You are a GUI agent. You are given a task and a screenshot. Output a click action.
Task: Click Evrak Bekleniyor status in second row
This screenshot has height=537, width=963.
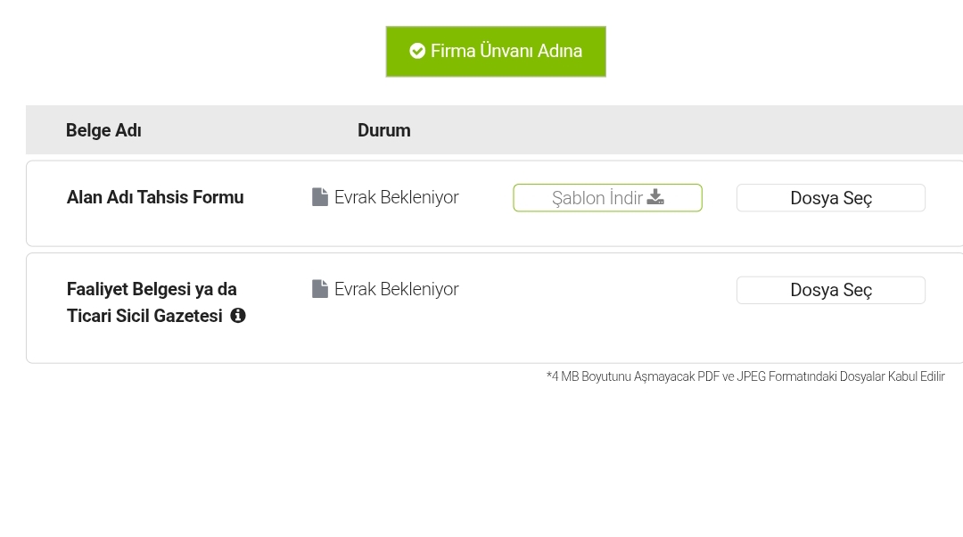pos(396,289)
